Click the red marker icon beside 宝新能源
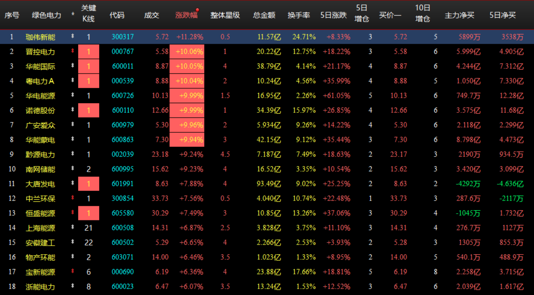 pos(73,272)
